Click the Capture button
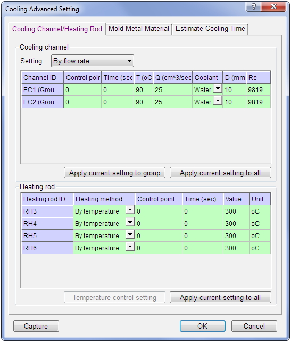 click(x=36, y=326)
